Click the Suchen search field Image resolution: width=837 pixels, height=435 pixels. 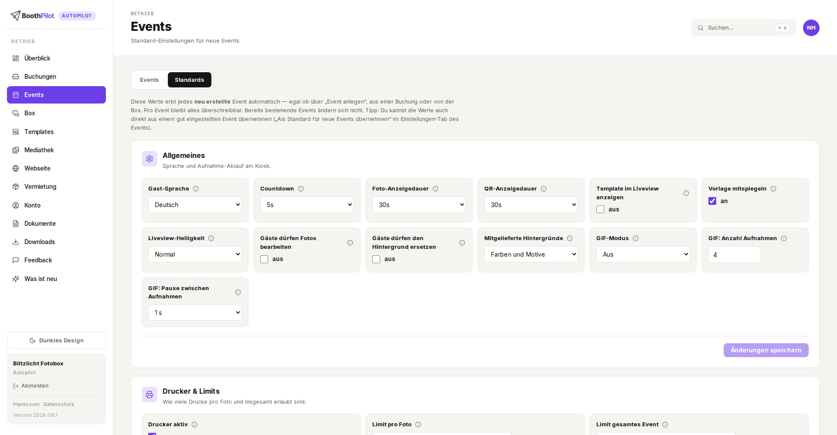coord(744,28)
